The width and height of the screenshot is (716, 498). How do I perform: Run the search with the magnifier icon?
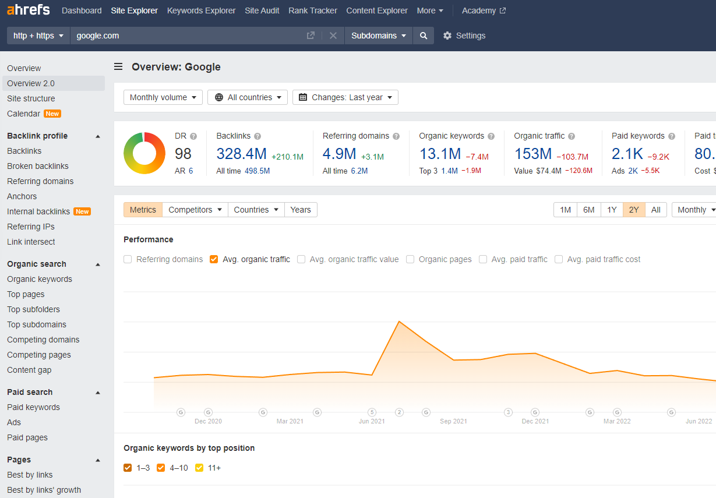424,36
